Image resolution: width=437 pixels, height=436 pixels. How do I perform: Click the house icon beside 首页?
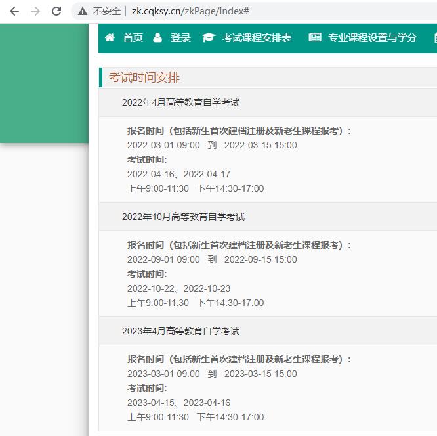point(110,37)
